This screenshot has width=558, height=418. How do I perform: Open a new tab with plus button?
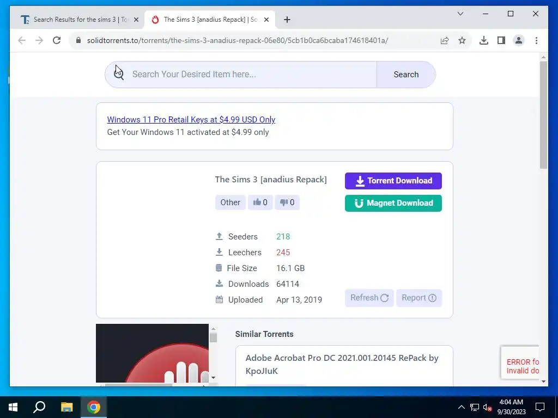tap(287, 20)
